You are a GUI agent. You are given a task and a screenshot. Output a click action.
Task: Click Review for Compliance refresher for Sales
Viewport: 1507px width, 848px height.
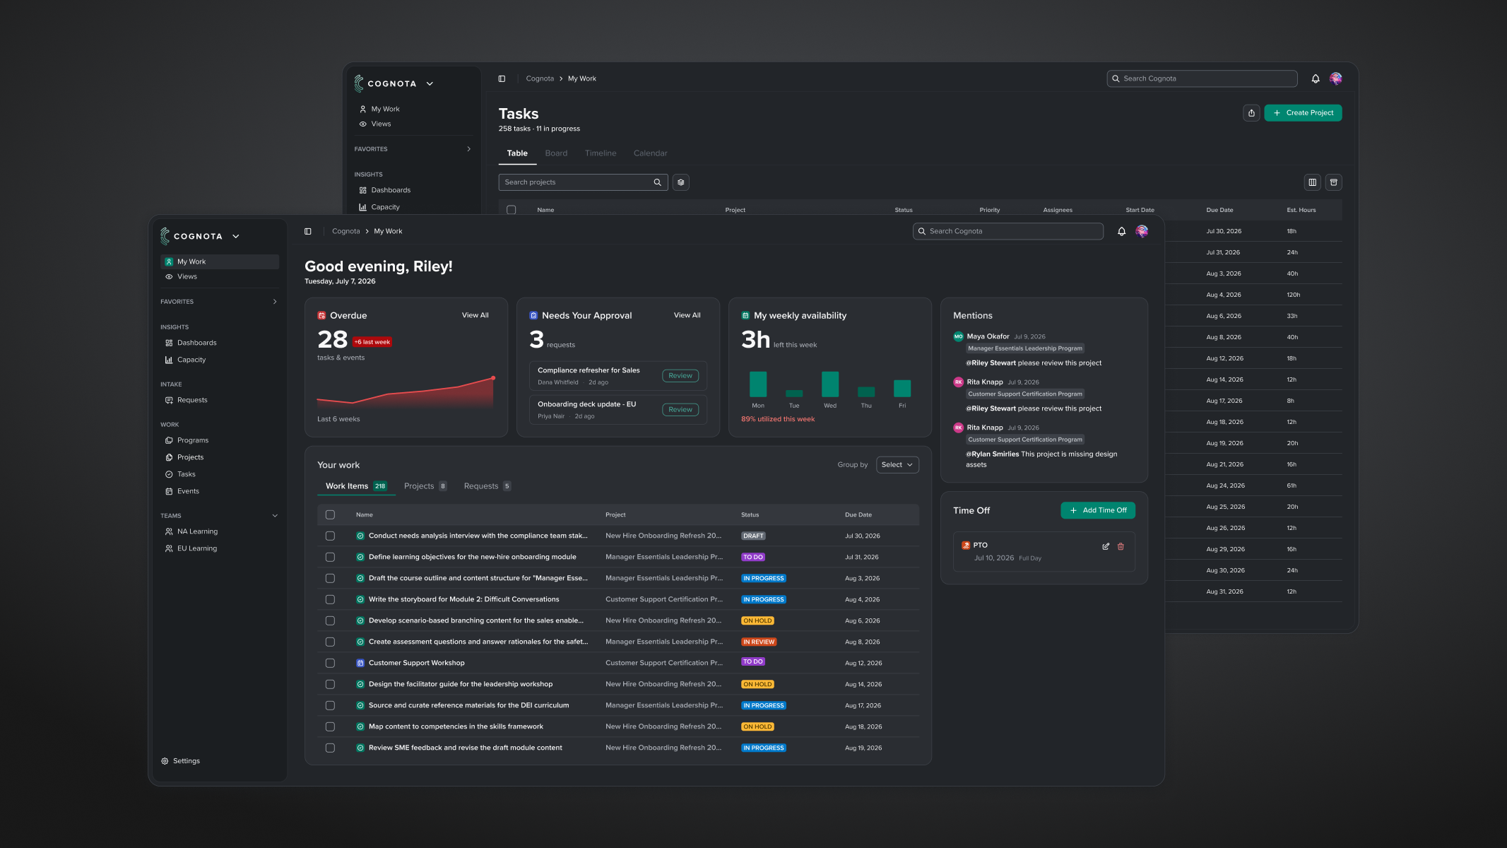[680, 376]
